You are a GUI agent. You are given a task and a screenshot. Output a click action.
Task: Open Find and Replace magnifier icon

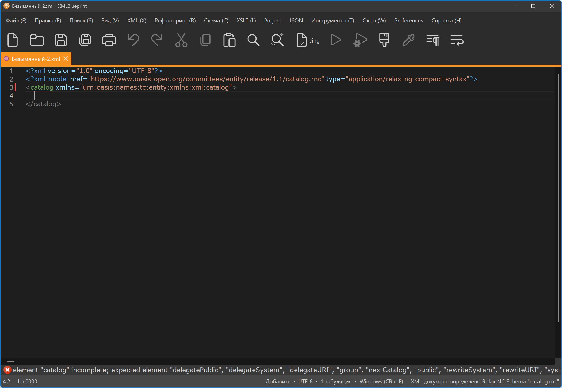pos(278,40)
